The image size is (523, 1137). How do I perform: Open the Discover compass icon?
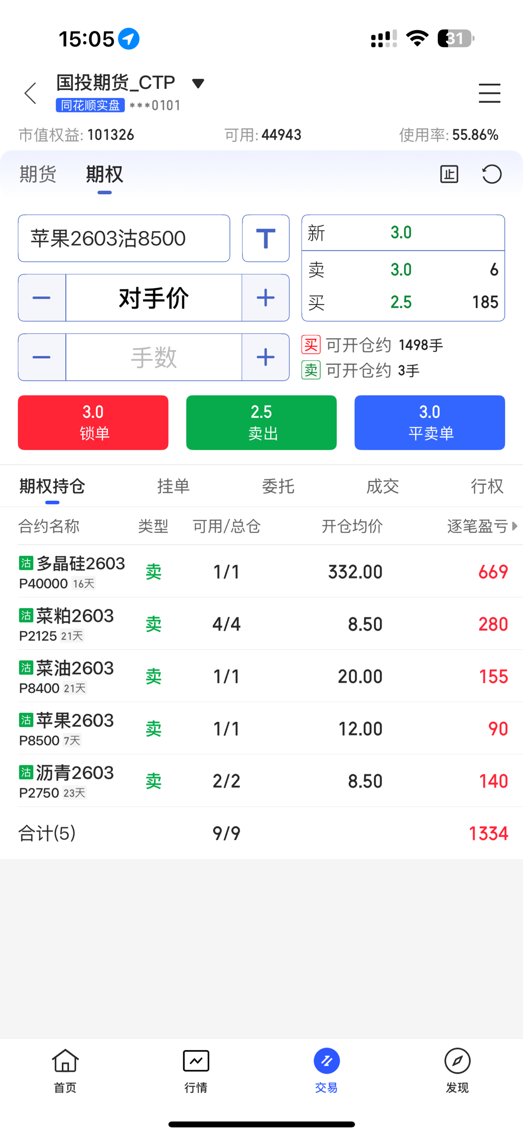point(457,1070)
